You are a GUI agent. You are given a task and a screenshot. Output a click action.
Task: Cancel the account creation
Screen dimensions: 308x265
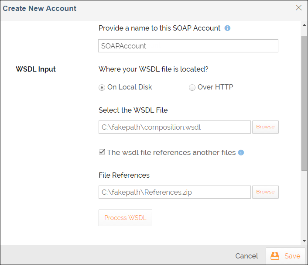(246, 256)
